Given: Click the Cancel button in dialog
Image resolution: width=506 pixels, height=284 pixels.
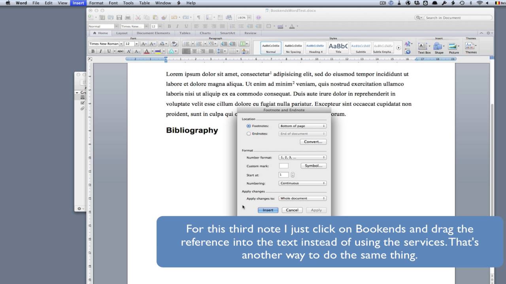Looking at the screenshot, I should click(x=292, y=210).
